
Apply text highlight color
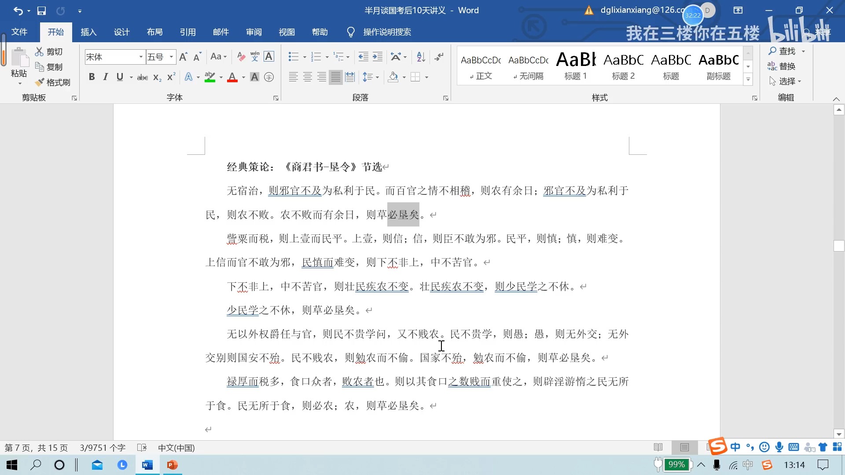click(210, 77)
